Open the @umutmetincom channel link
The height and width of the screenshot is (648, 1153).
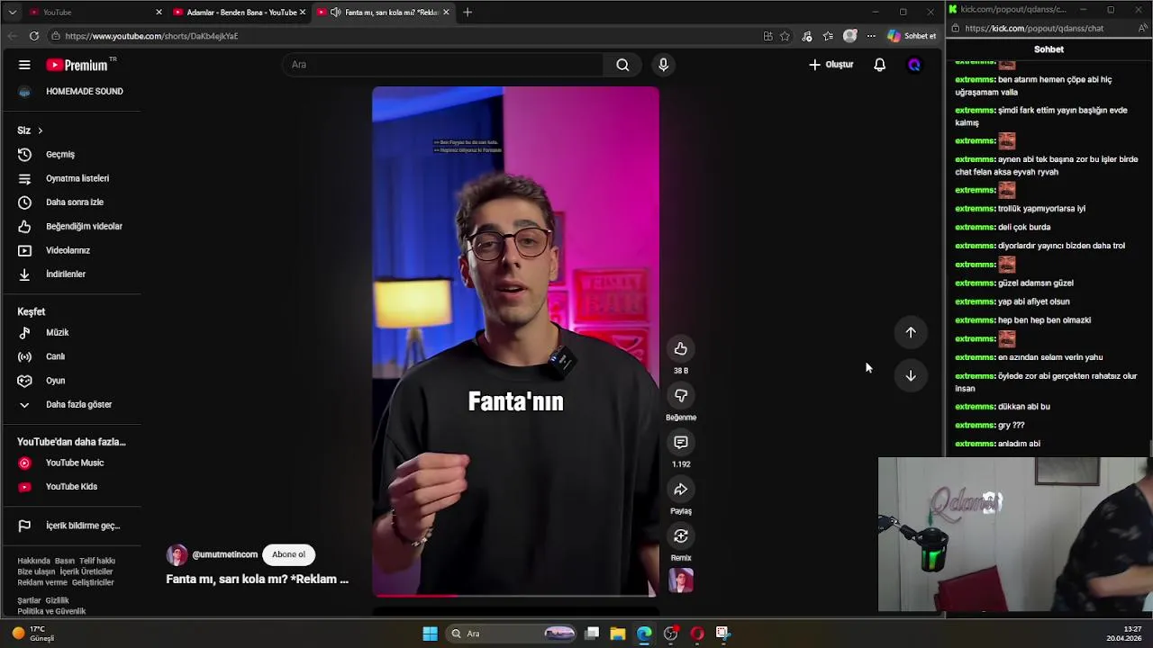tap(224, 554)
